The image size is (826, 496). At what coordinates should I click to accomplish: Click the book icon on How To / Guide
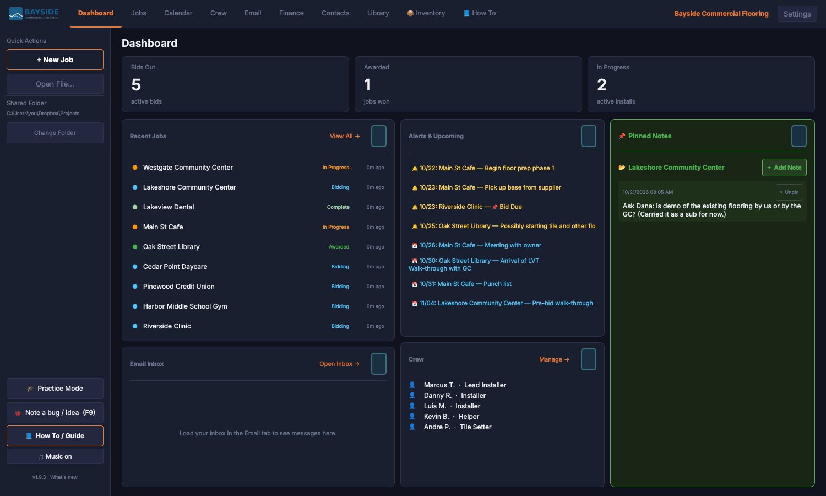(29, 436)
